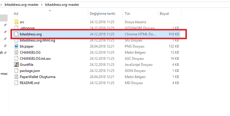Image resolution: width=230 pixels, height=116 pixels.
Task: Click the src folder icon
Action: (16, 22)
